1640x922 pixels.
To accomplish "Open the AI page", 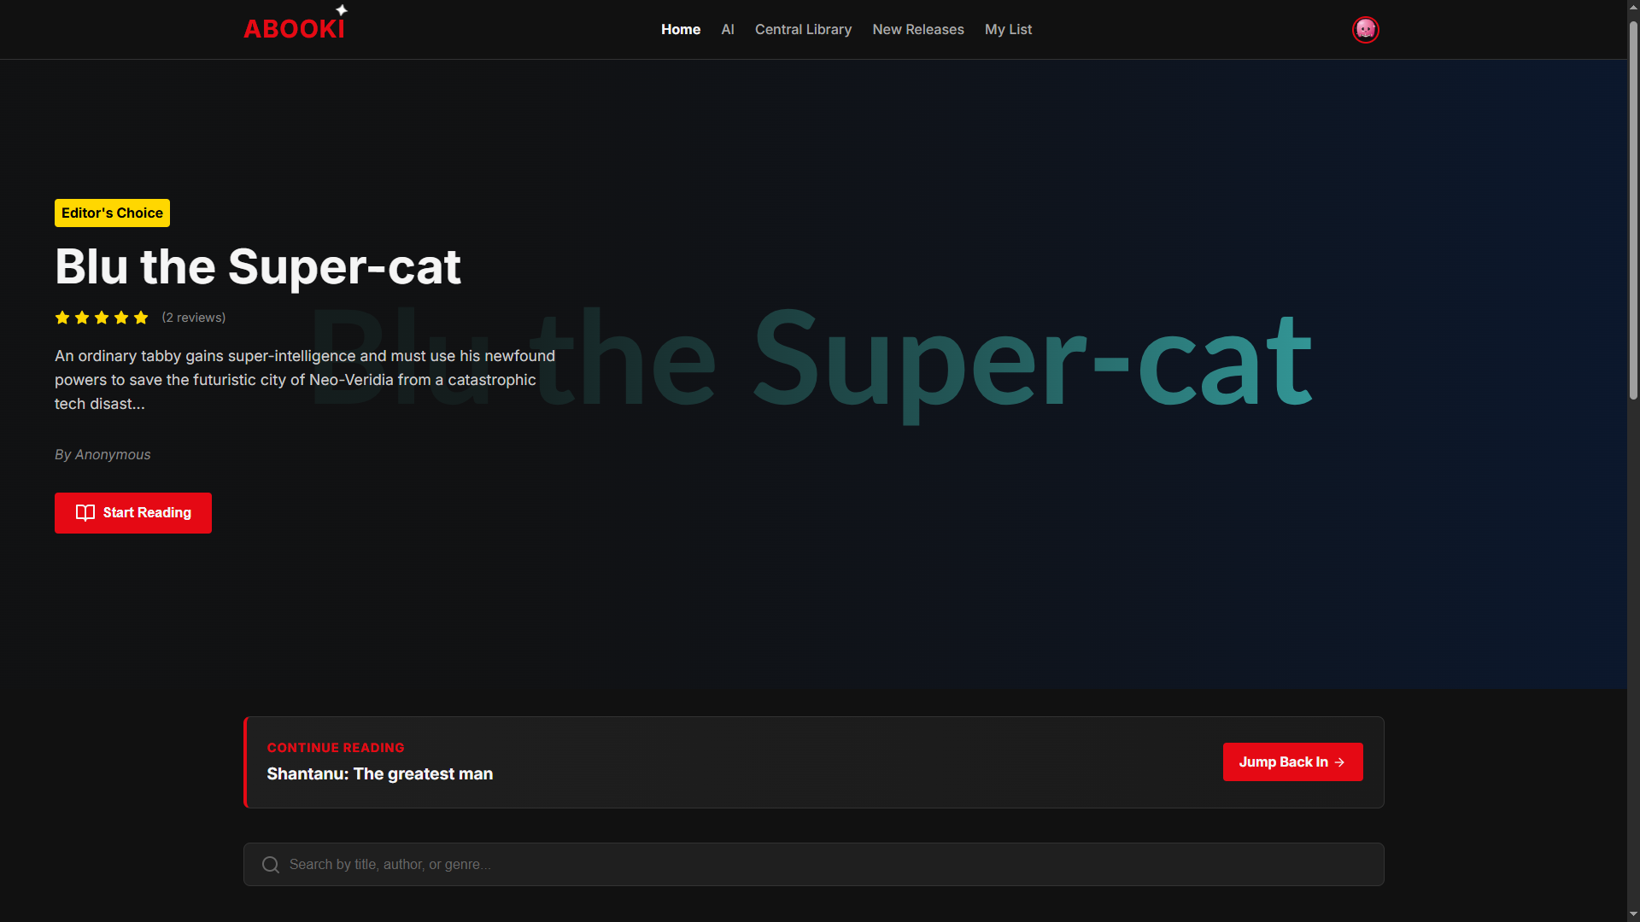I will [x=727, y=30].
